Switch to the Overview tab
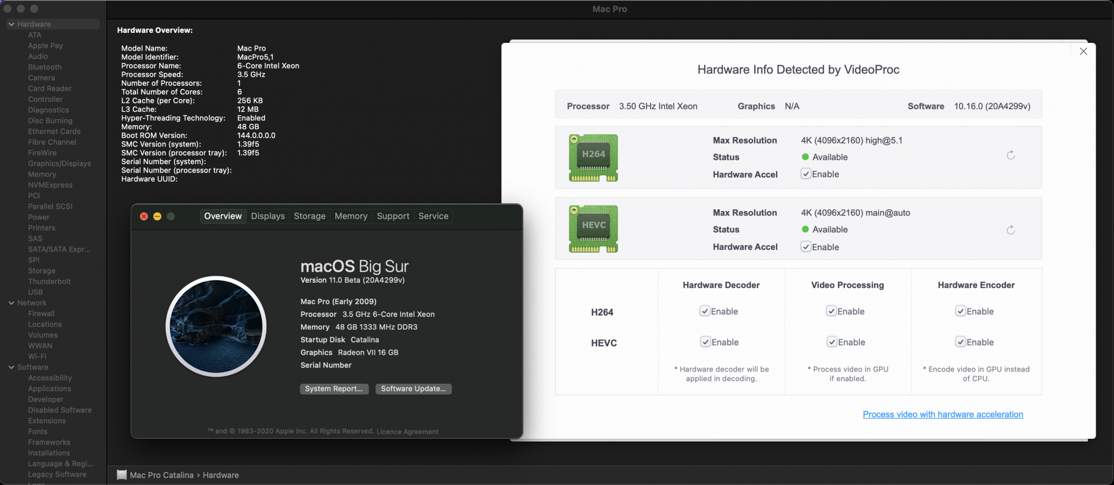Viewport: 1114px width, 485px height. [223, 216]
